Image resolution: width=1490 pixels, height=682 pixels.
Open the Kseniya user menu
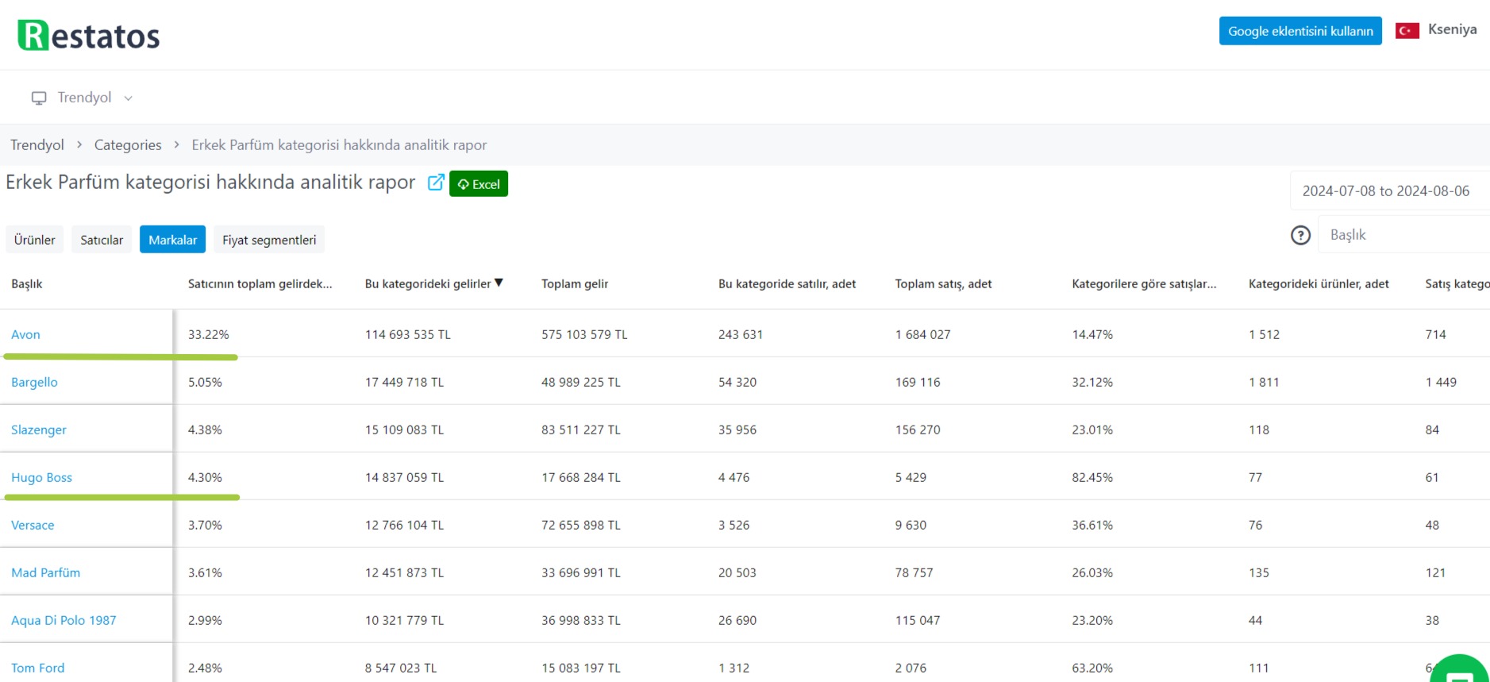coord(1452,29)
